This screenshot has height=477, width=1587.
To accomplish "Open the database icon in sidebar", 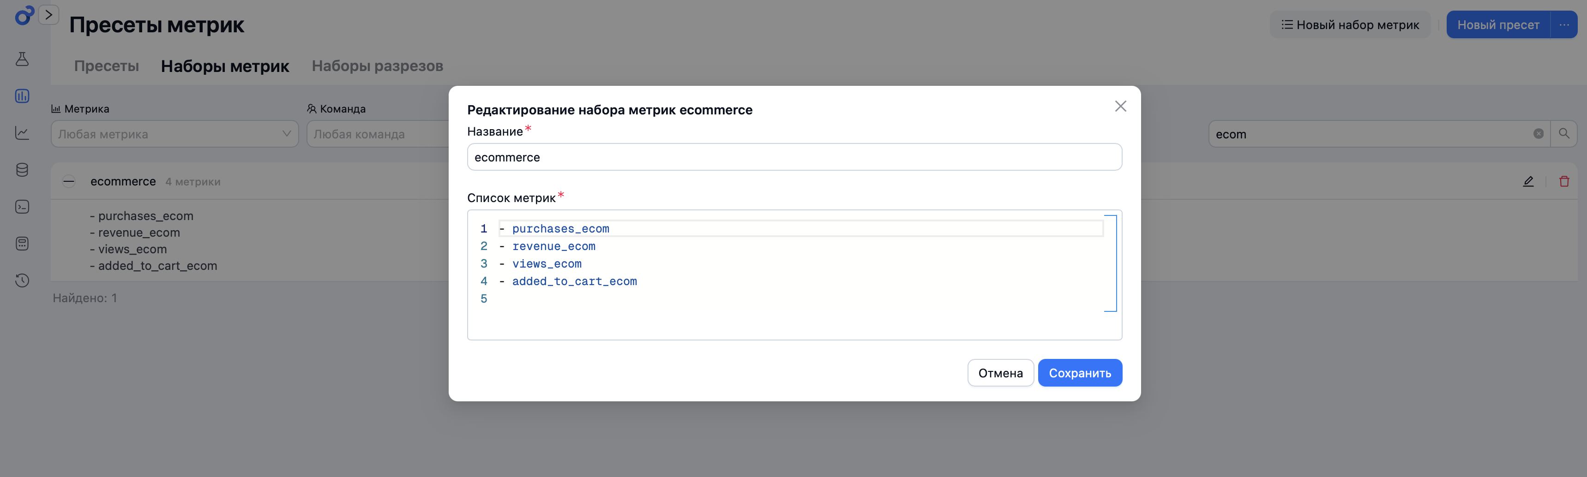I will click(22, 170).
